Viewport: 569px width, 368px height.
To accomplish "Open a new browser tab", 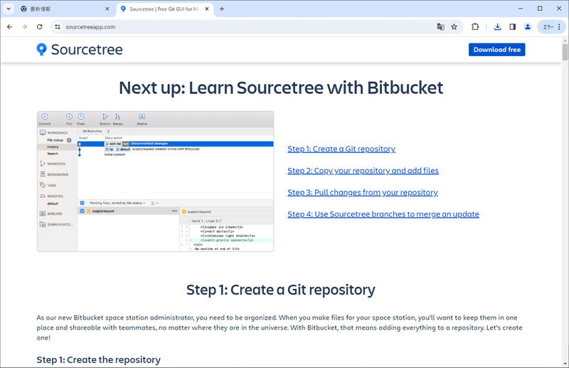I will click(x=222, y=9).
